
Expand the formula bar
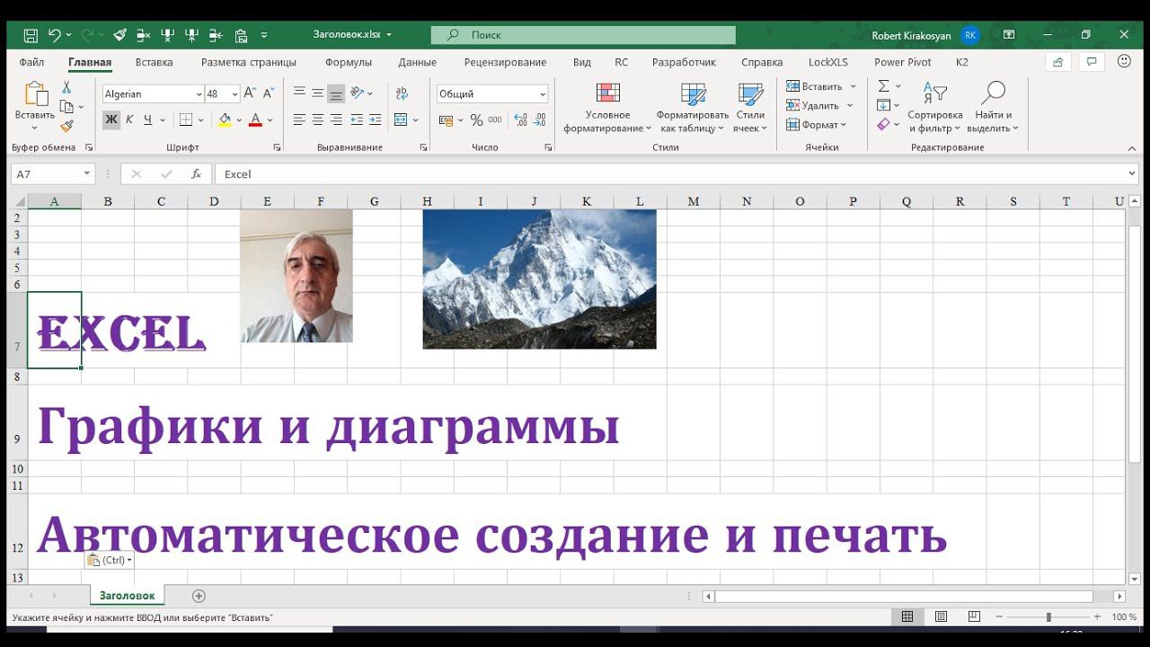1131,174
